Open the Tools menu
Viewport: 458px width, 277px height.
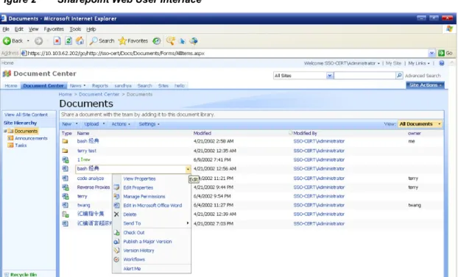[75, 29]
